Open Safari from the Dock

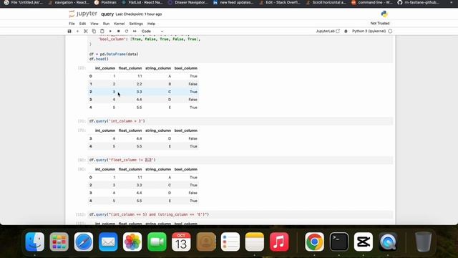(x=84, y=242)
